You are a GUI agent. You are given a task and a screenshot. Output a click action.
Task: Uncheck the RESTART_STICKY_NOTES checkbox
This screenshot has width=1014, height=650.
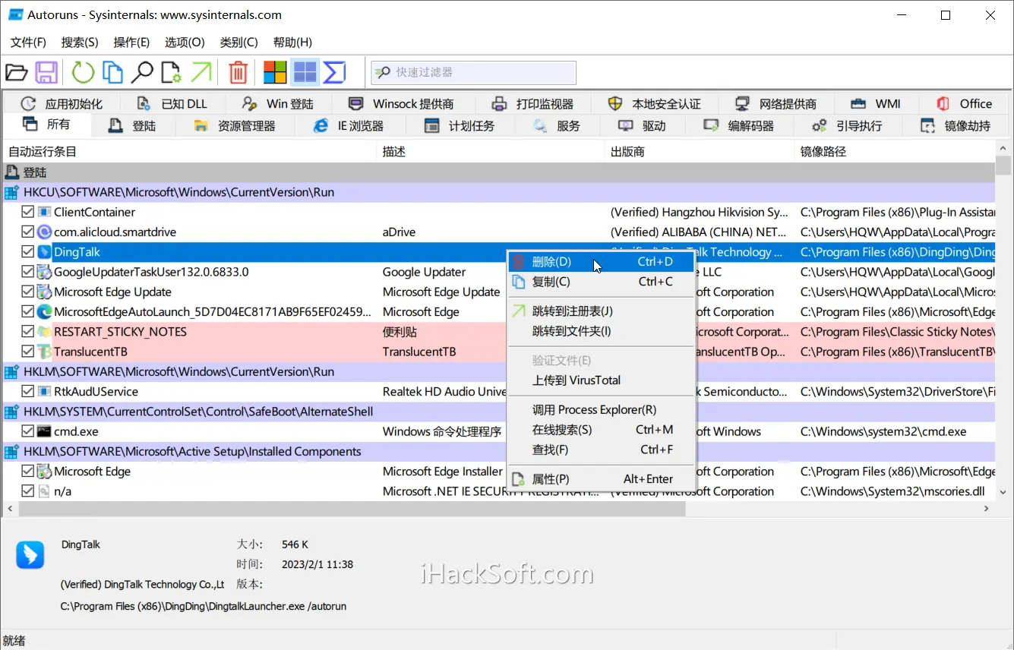28,332
